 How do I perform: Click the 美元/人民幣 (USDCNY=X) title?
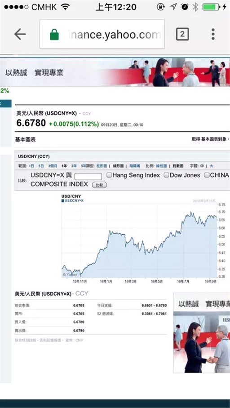click(46, 113)
